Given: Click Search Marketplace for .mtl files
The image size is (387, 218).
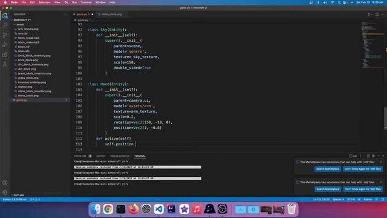Looking at the screenshot, I should point(328,169).
